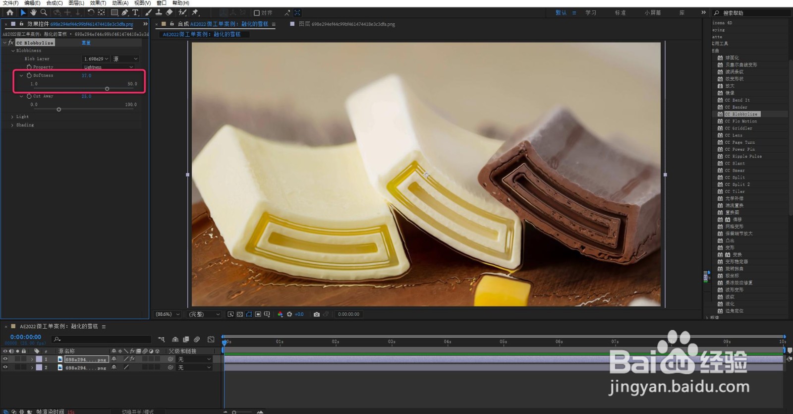793x414 pixels.
Task: Open the 效果(T) menu
Action: click(x=98, y=3)
